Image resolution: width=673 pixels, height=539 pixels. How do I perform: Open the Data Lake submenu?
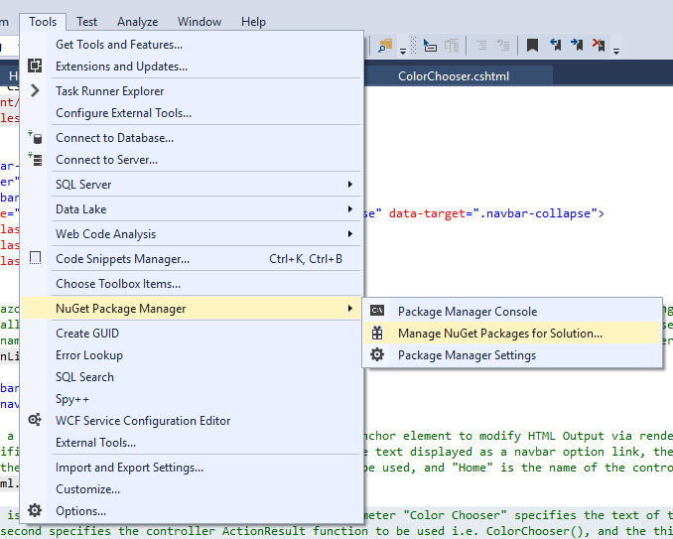pos(191,209)
